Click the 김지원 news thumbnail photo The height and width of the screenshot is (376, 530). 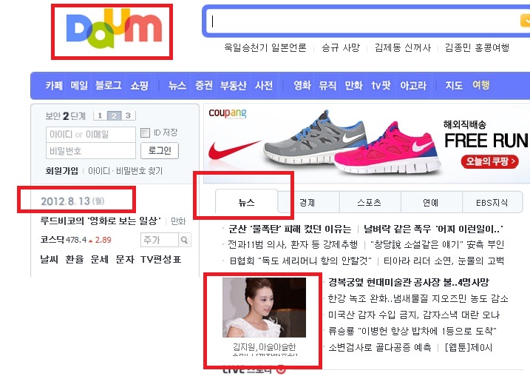264,307
